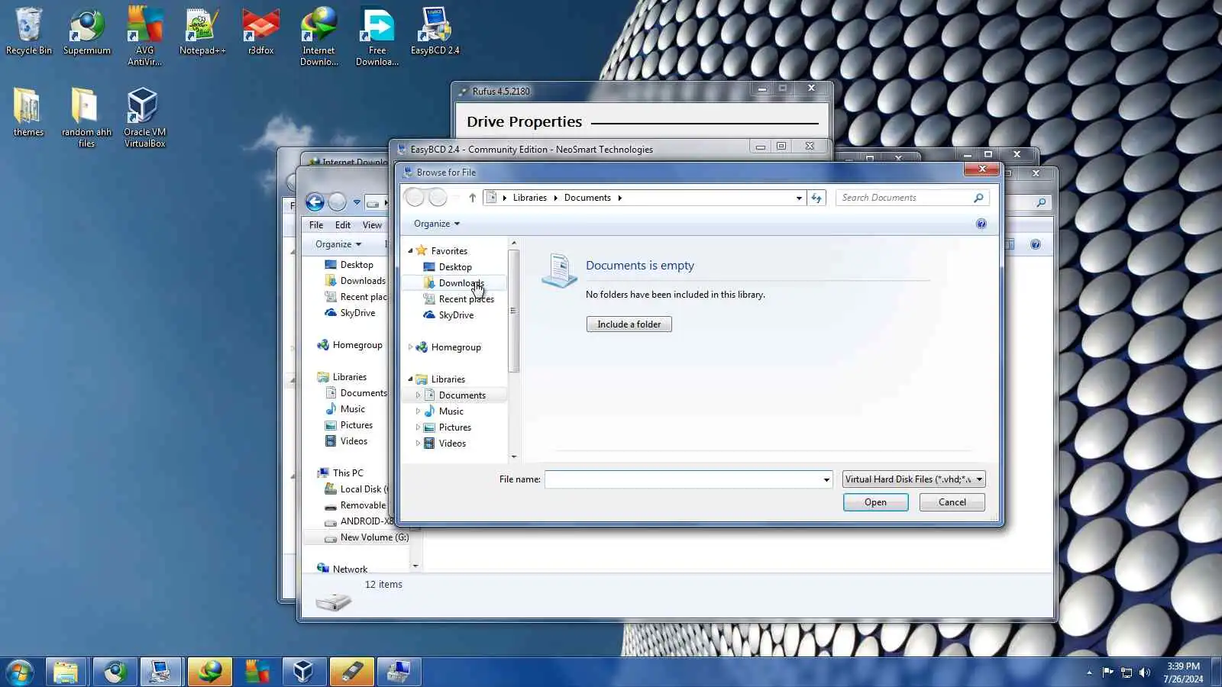Viewport: 1222px width, 687px height.
Task: Launch Oracle VM VirtualBox desktop shortcut
Action: click(145, 117)
